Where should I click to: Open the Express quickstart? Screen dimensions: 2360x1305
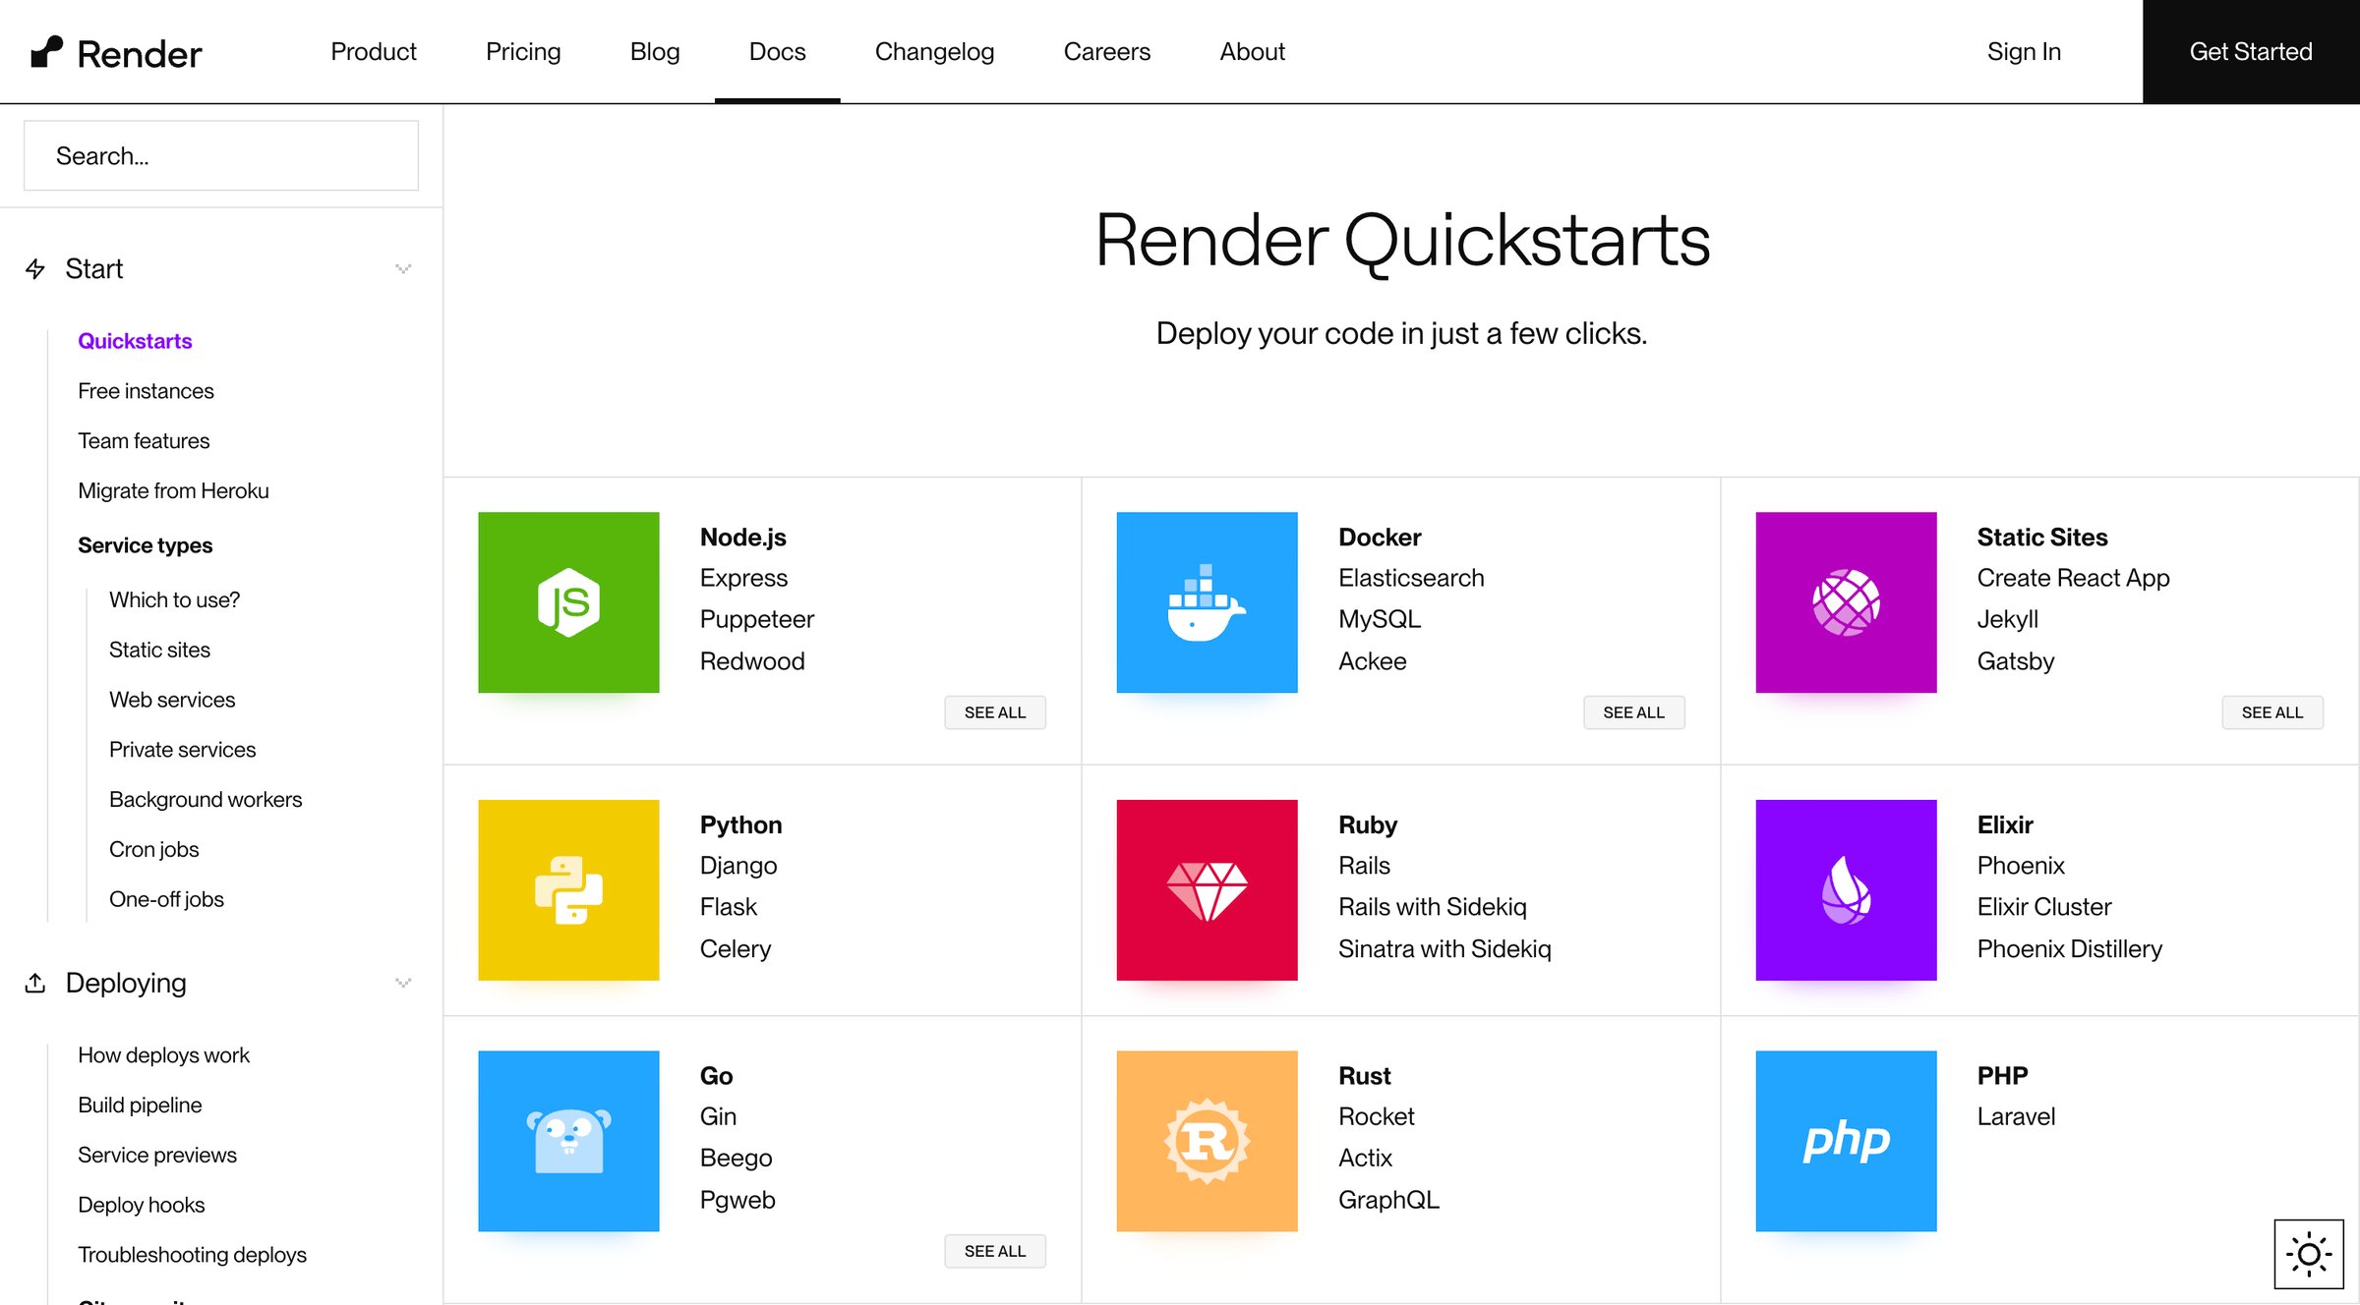[743, 578]
